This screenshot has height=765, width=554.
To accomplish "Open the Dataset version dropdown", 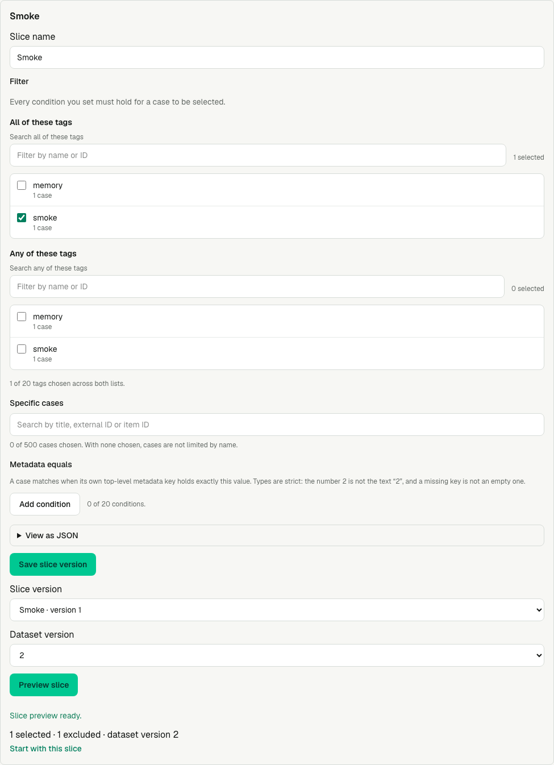I will tap(277, 655).
